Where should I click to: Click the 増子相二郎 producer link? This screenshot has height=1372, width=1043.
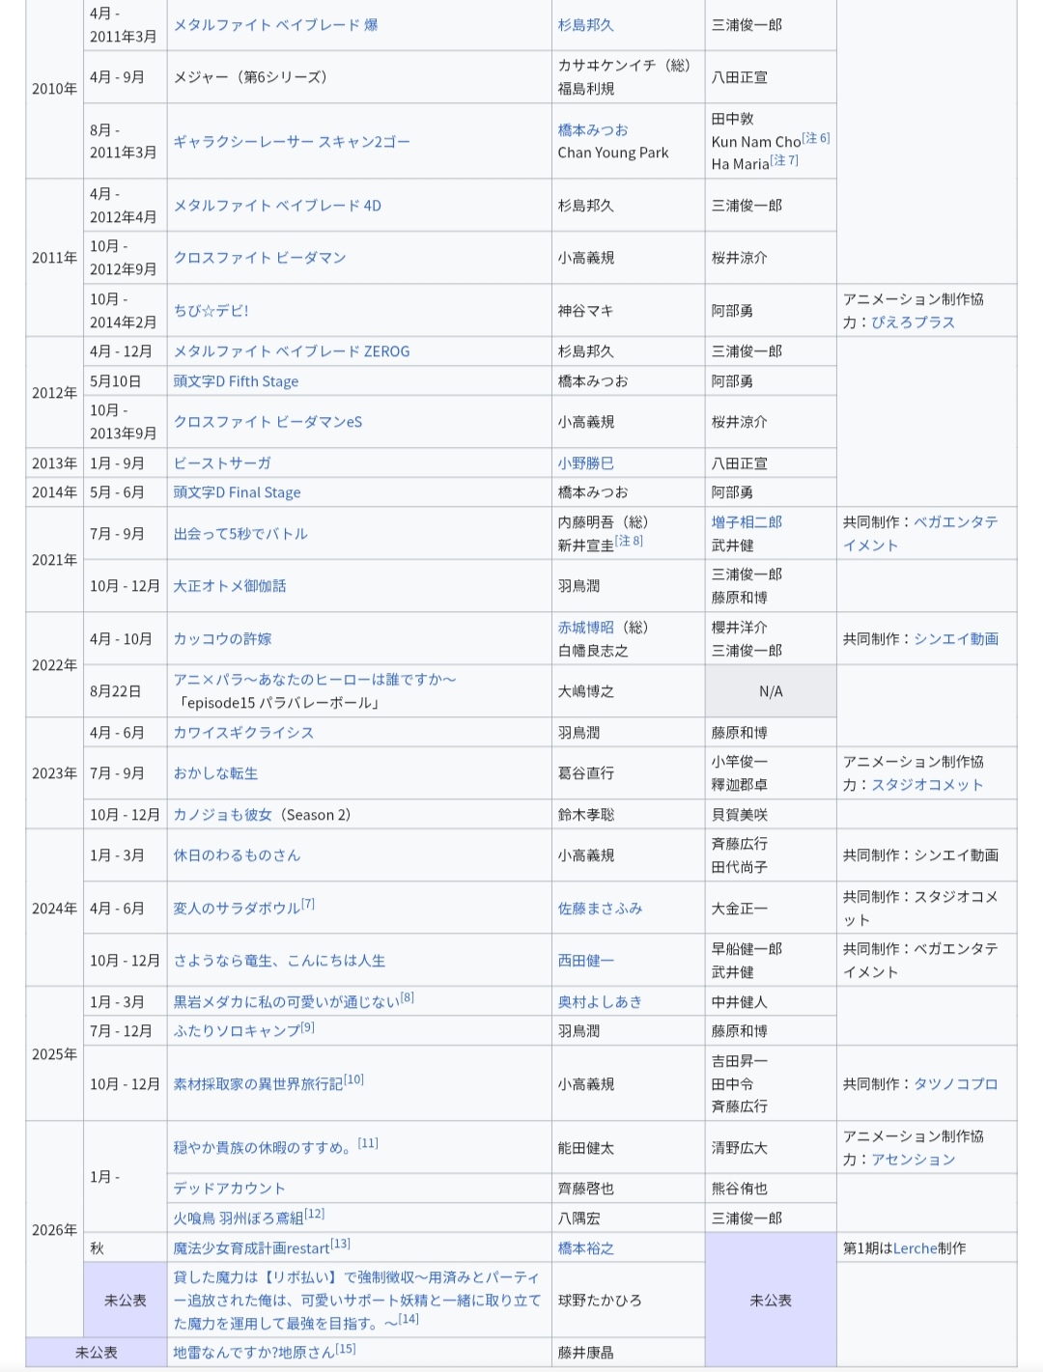pos(747,521)
